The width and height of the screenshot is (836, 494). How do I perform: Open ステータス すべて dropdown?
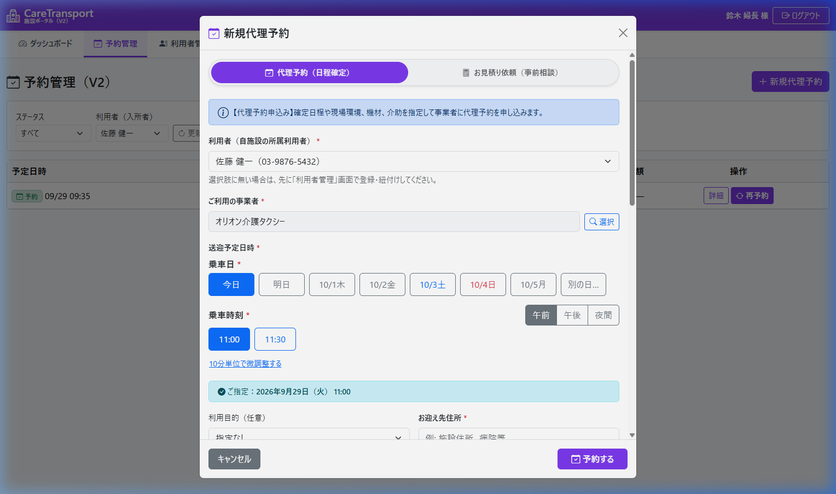(x=53, y=133)
